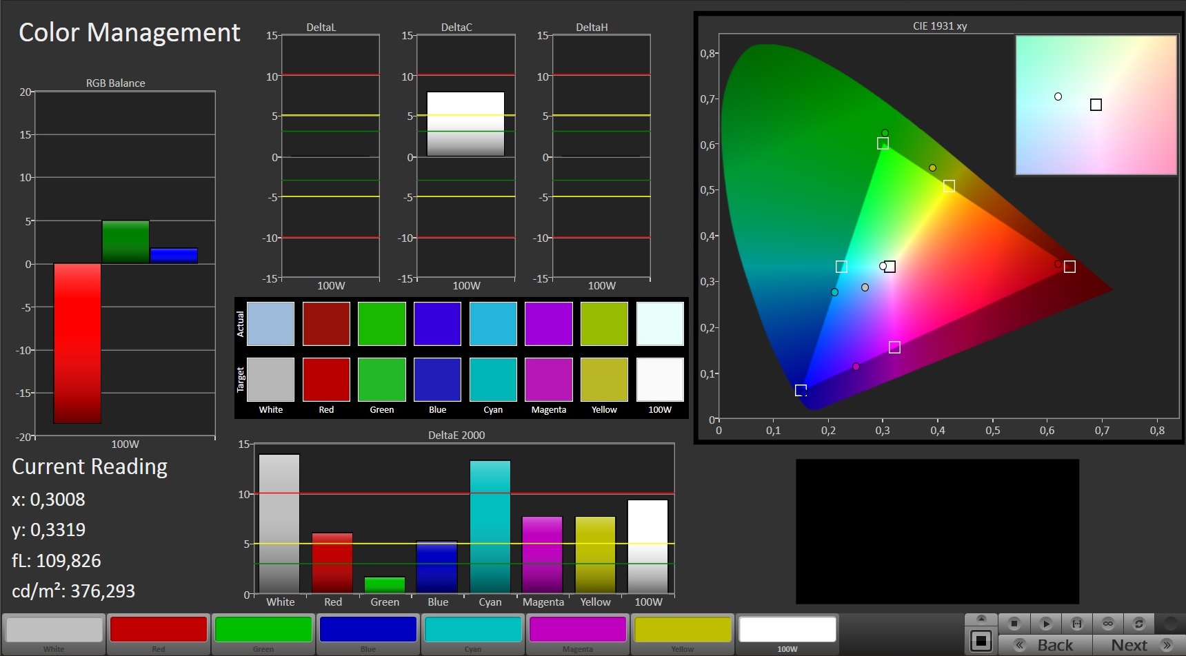The height and width of the screenshot is (656, 1186).
Task: Go to the previous page with Back
Action: pyautogui.click(x=1045, y=645)
